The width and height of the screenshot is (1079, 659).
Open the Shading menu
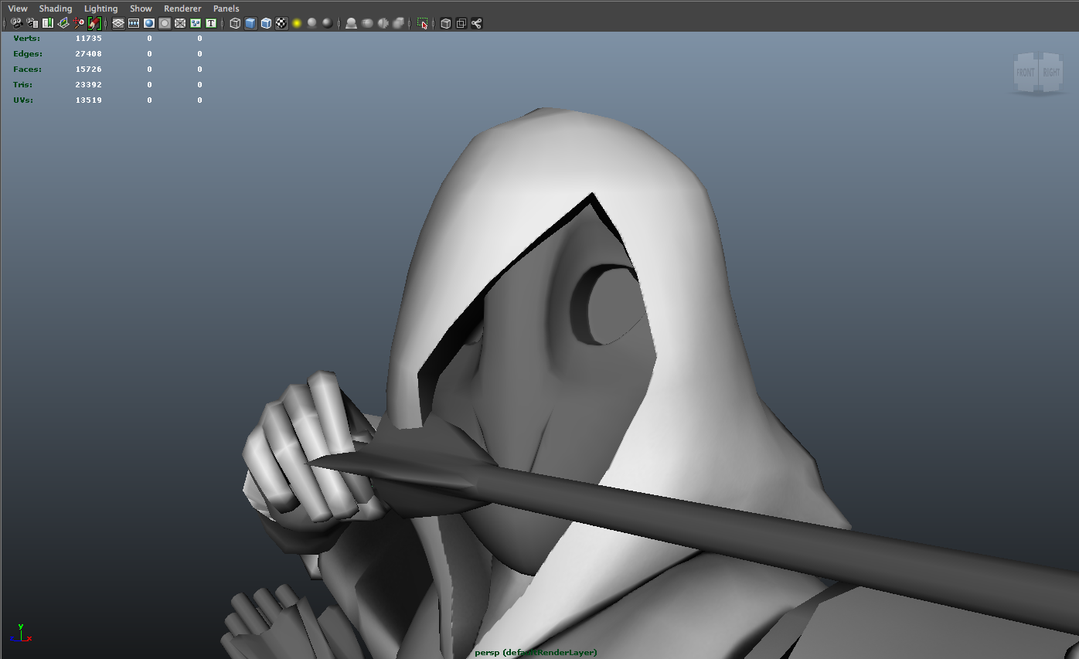[56, 8]
